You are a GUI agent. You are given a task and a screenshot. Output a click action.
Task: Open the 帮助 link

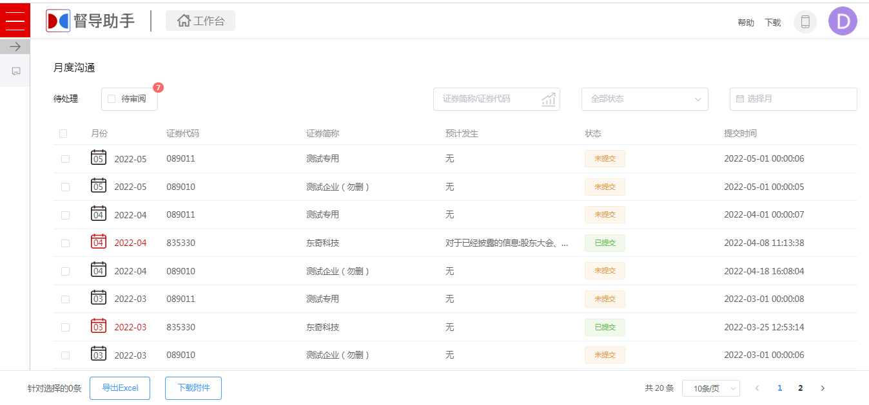tap(746, 23)
